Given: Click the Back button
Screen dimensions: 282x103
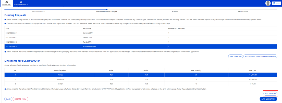Looking at the screenshot, I should click(8, 99).
